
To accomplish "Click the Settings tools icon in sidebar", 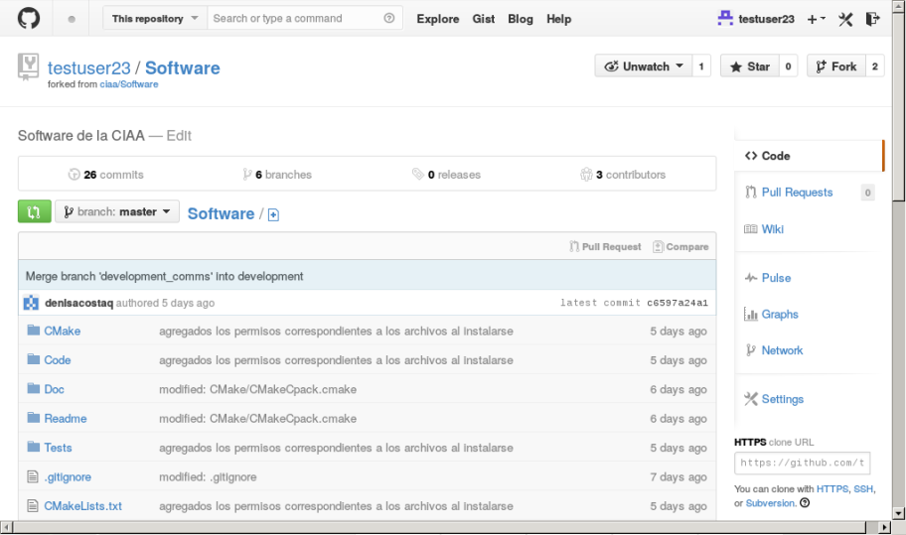I will click(751, 399).
